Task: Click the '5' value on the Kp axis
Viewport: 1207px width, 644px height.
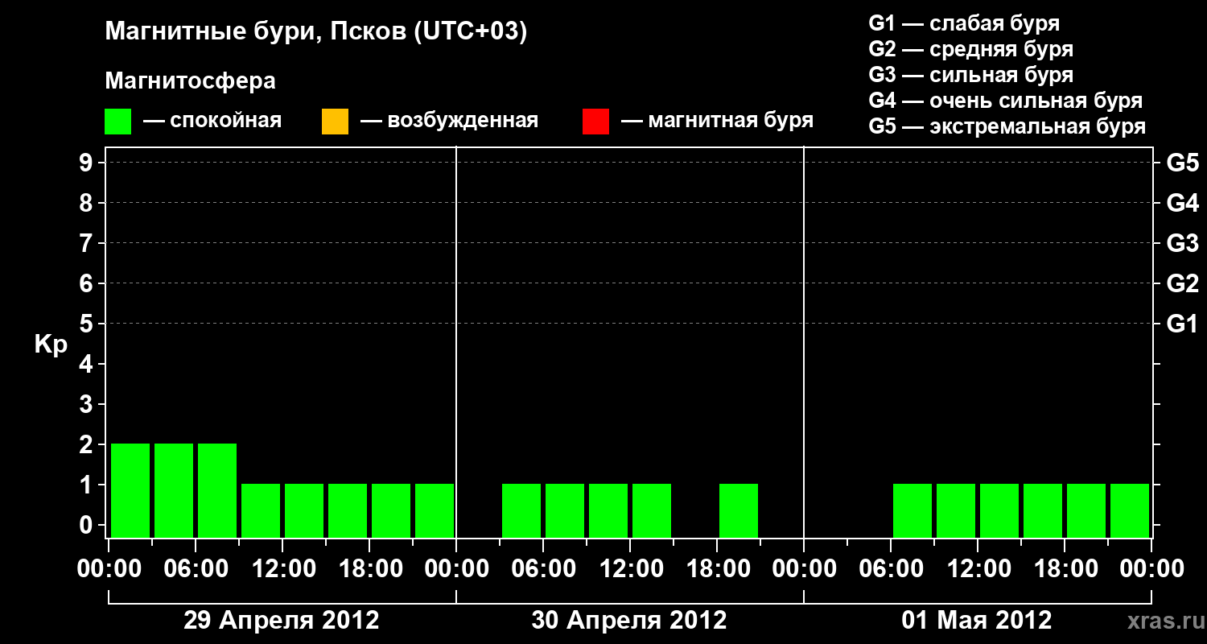Action: click(x=88, y=324)
